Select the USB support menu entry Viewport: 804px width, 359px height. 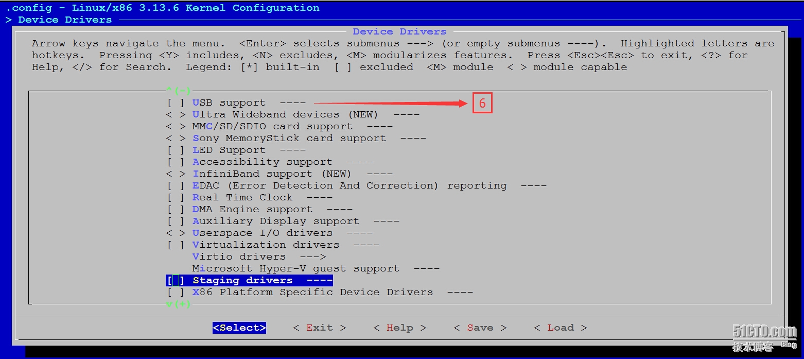pos(249,102)
